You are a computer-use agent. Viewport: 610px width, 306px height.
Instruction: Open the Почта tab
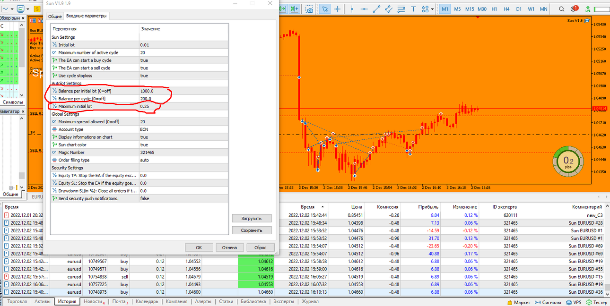(x=119, y=301)
